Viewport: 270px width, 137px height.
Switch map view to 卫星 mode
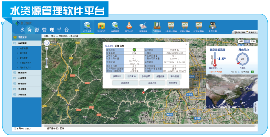point(247,41)
